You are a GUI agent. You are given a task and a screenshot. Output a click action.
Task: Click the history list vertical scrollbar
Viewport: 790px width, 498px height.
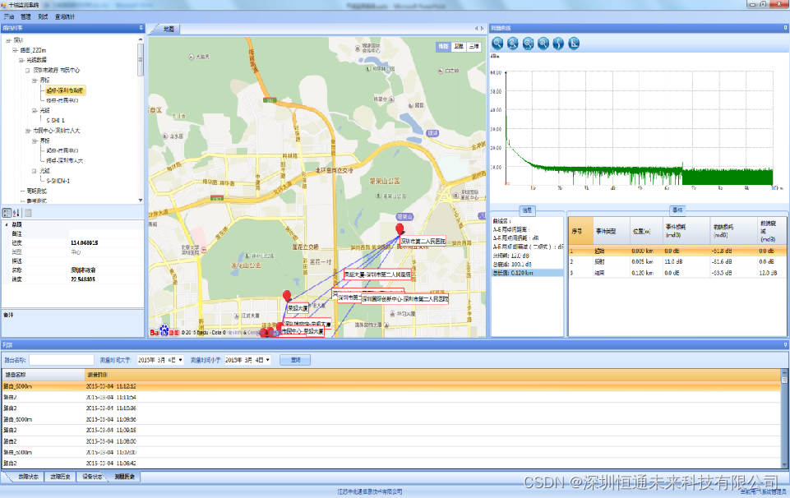784,419
